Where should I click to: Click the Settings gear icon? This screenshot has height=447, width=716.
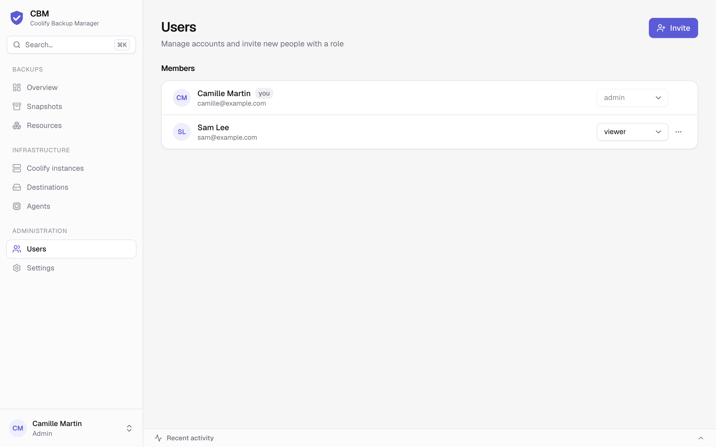(17, 268)
